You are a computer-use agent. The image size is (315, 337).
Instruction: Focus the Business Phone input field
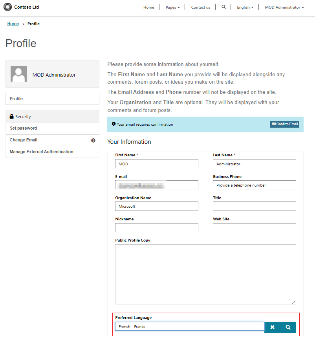[255, 185]
